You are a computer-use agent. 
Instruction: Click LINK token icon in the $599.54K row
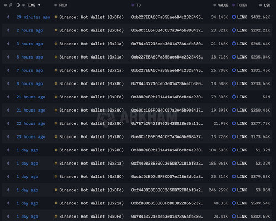[234, 203]
